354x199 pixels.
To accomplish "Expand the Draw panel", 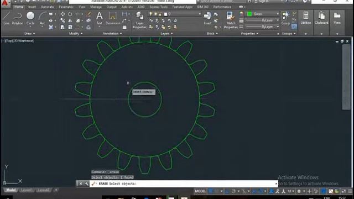I will tap(29, 33).
